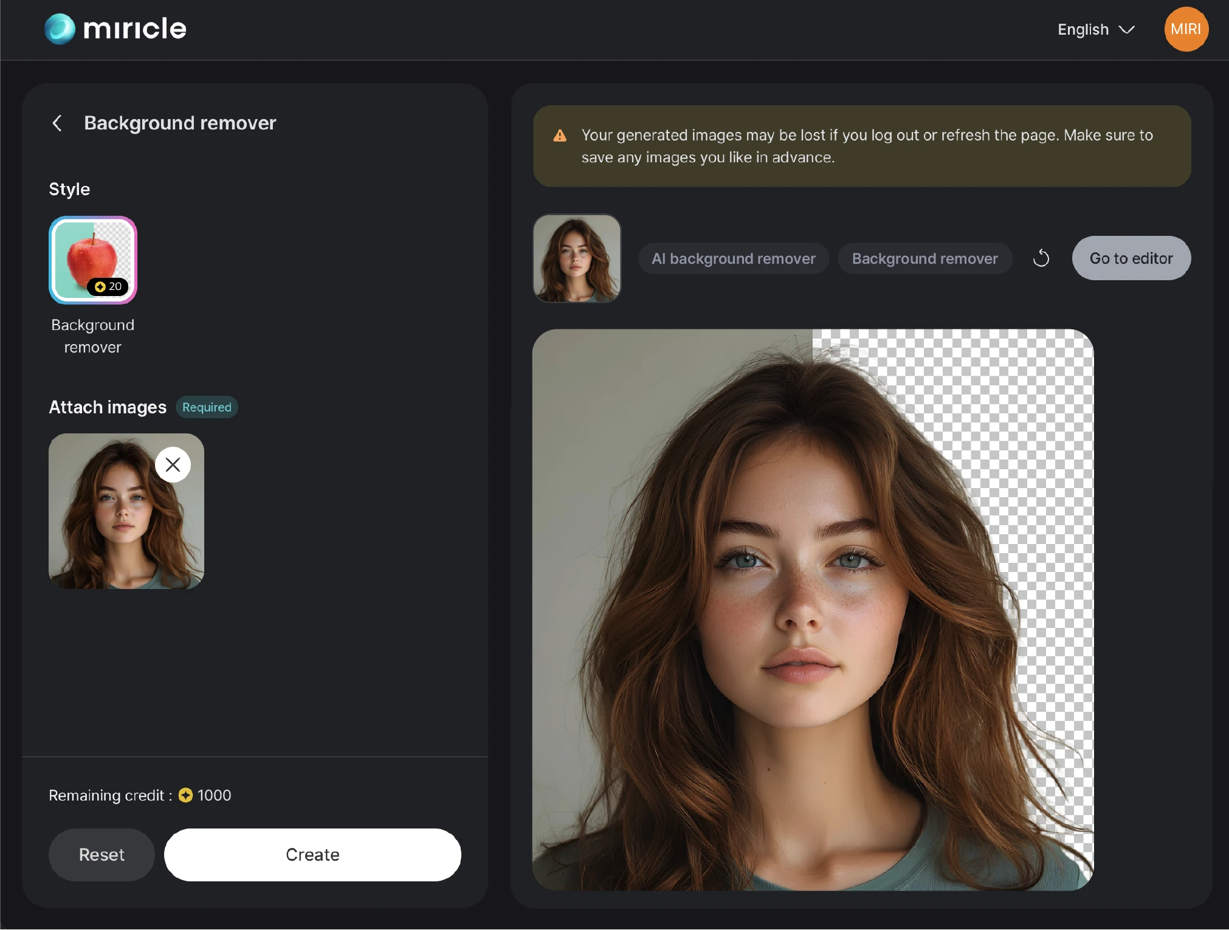Screen dimensions: 1229x930
Task: Click the Background remover tag chip
Action: 924,259
